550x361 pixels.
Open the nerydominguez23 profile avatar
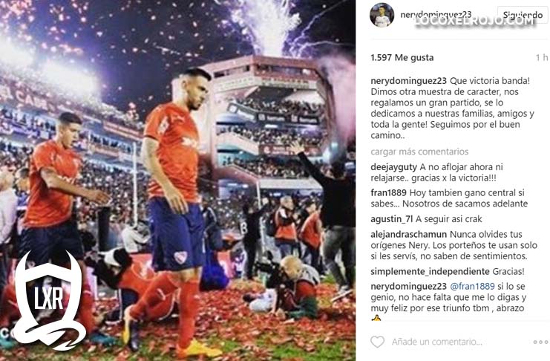tap(382, 15)
